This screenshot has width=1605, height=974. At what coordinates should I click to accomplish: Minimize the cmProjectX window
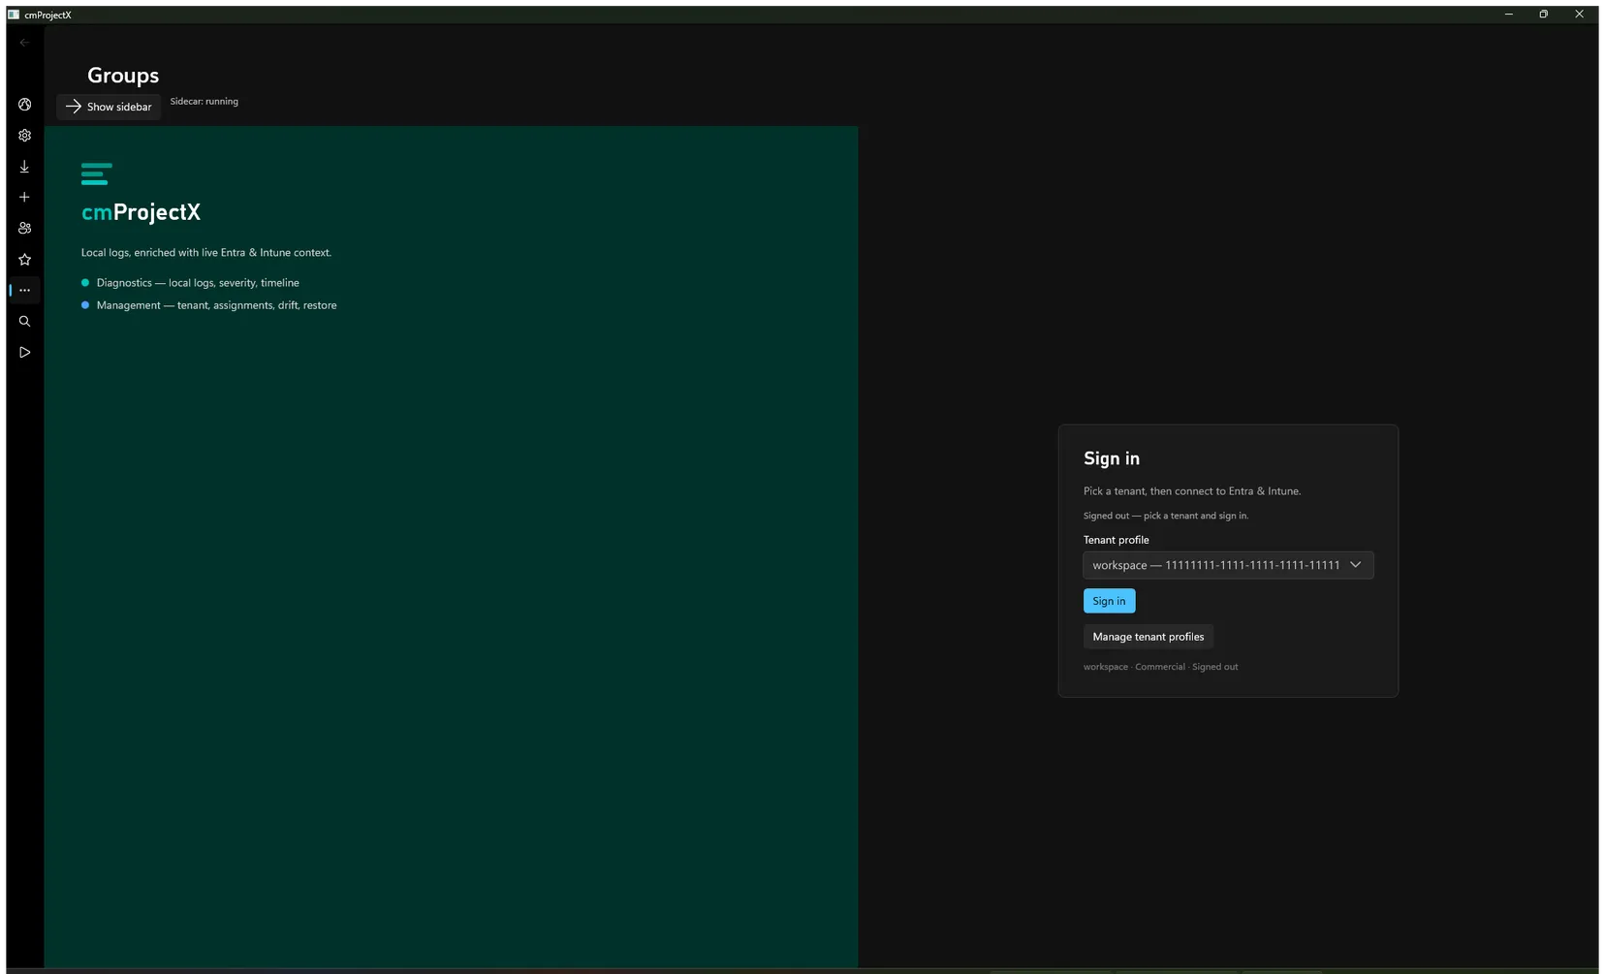(1509, 15)
